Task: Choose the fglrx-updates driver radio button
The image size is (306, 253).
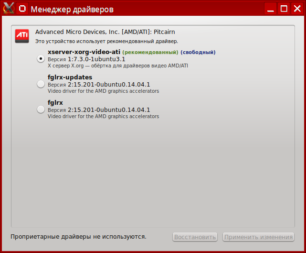Action: (41, 84)
